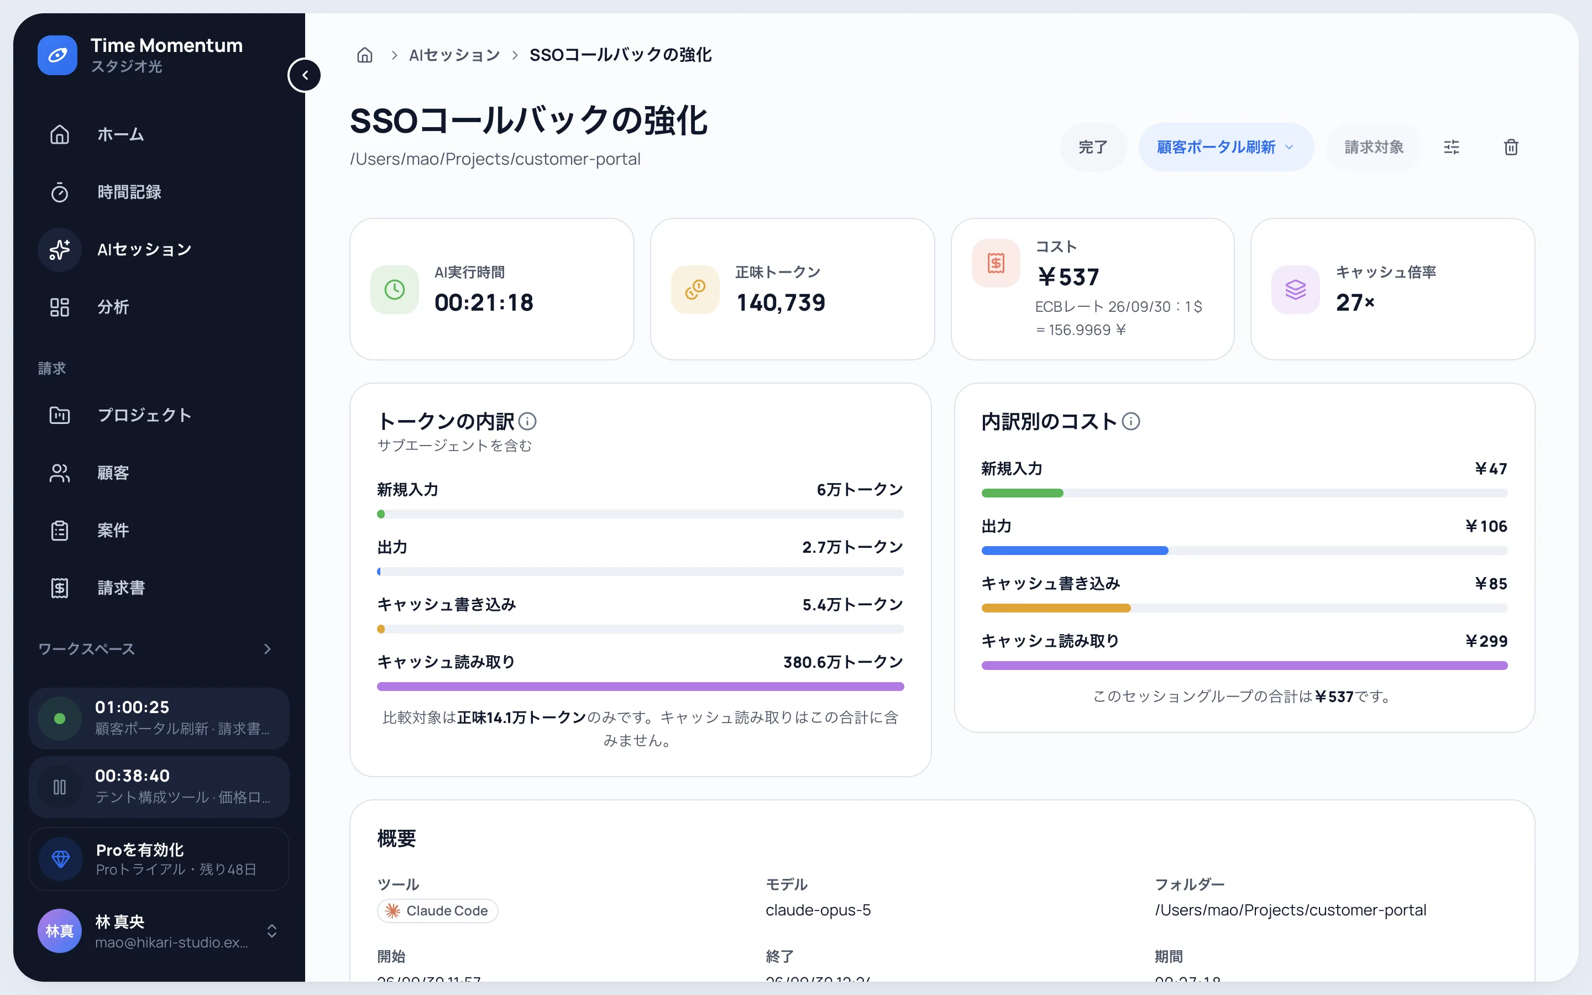The image size is (1592, 995).
Task: Click the path under the page title
Action: [x=495, y=159]
